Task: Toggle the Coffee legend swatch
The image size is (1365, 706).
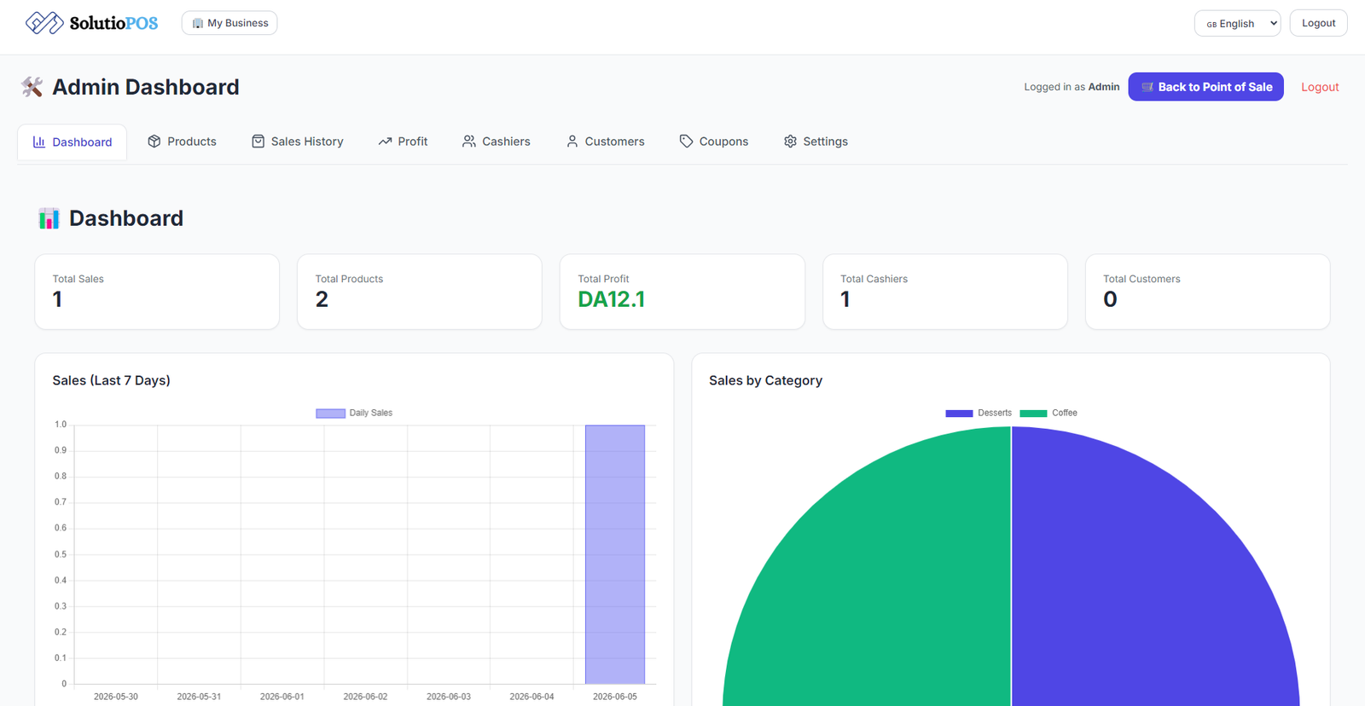Action: click(x=1033, y=414)
